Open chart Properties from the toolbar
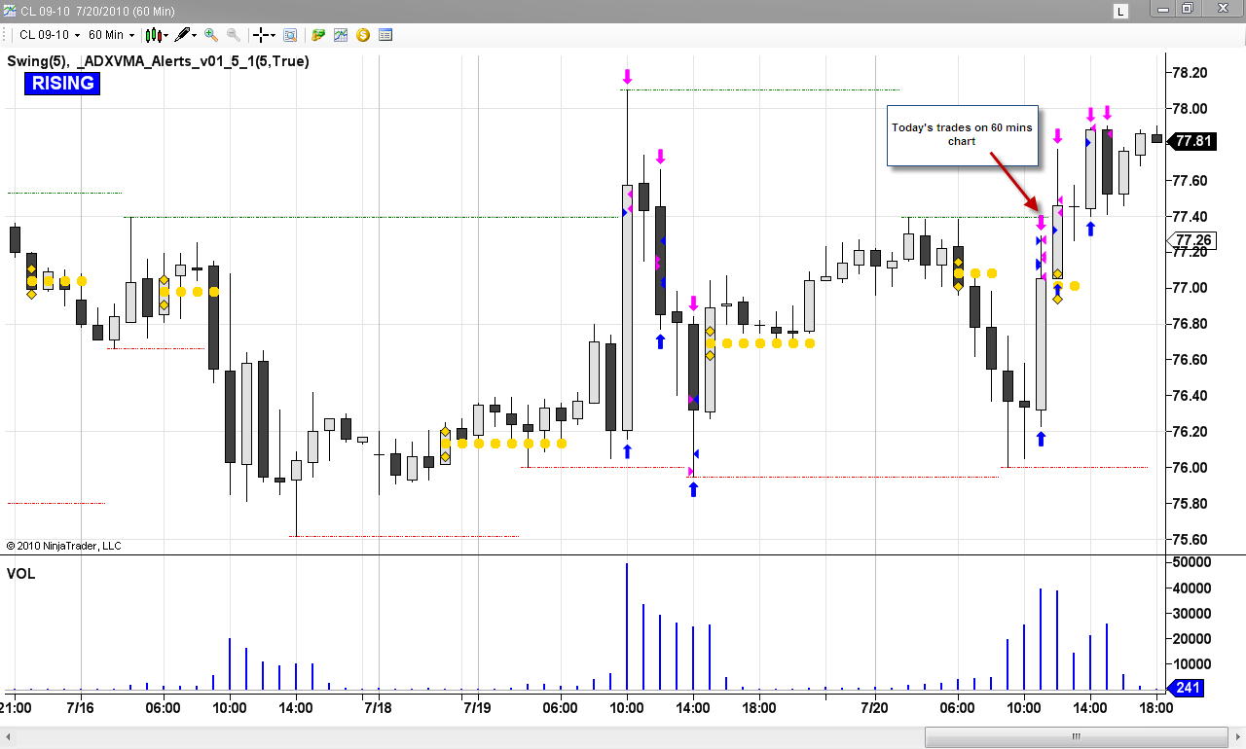Image resolution: width=1246 pixels, height=749 pixels. click(385, 35)
